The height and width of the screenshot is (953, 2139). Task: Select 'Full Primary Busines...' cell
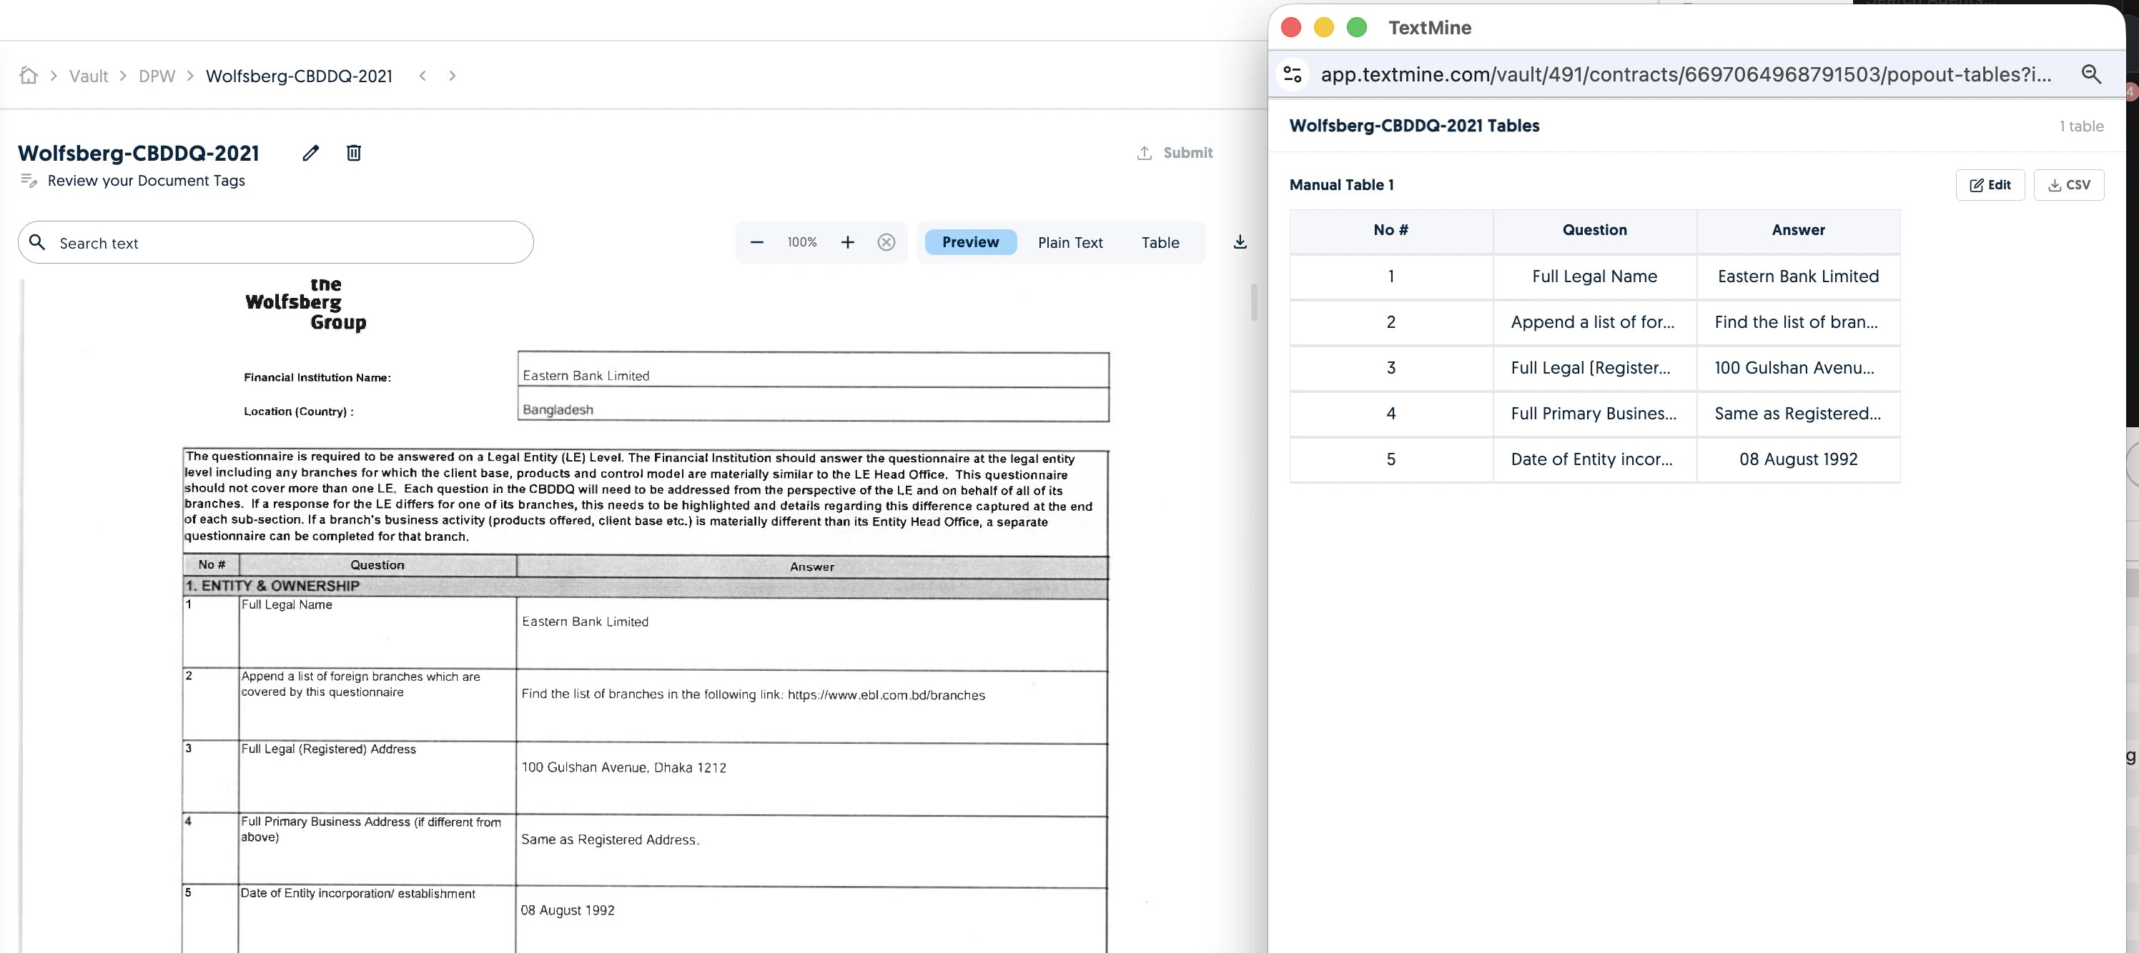pos(1594,413)
